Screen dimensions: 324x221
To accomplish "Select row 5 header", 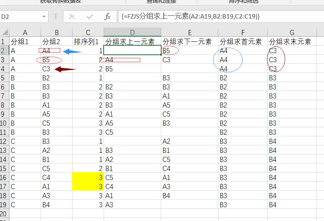I will 5,78.
